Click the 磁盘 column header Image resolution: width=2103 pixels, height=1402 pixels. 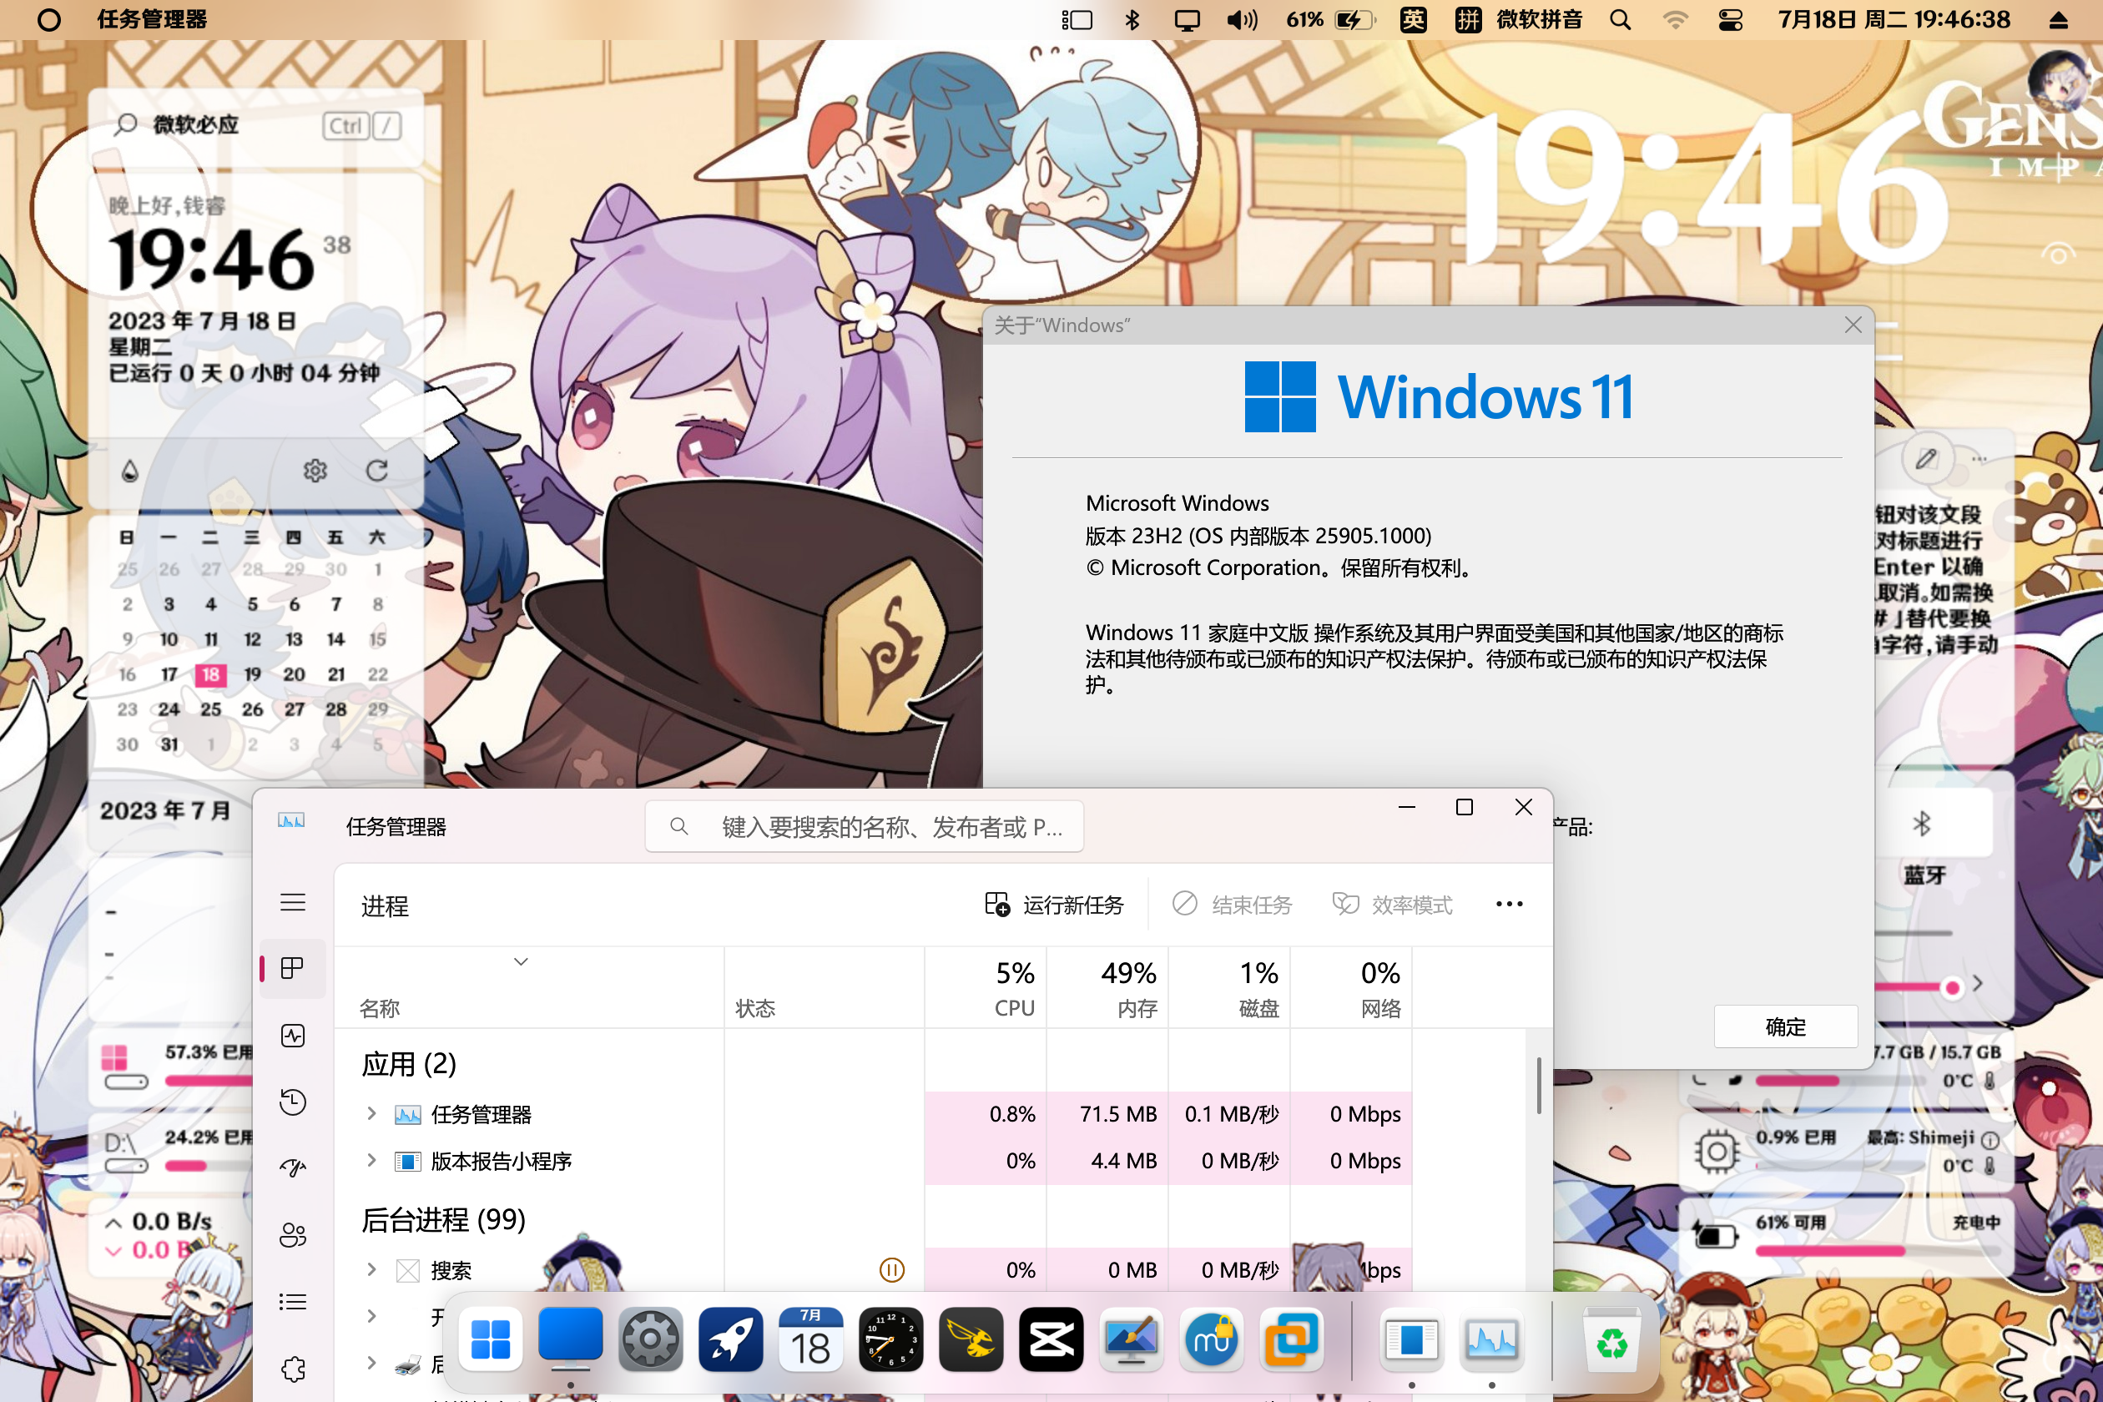[1229, 988]
